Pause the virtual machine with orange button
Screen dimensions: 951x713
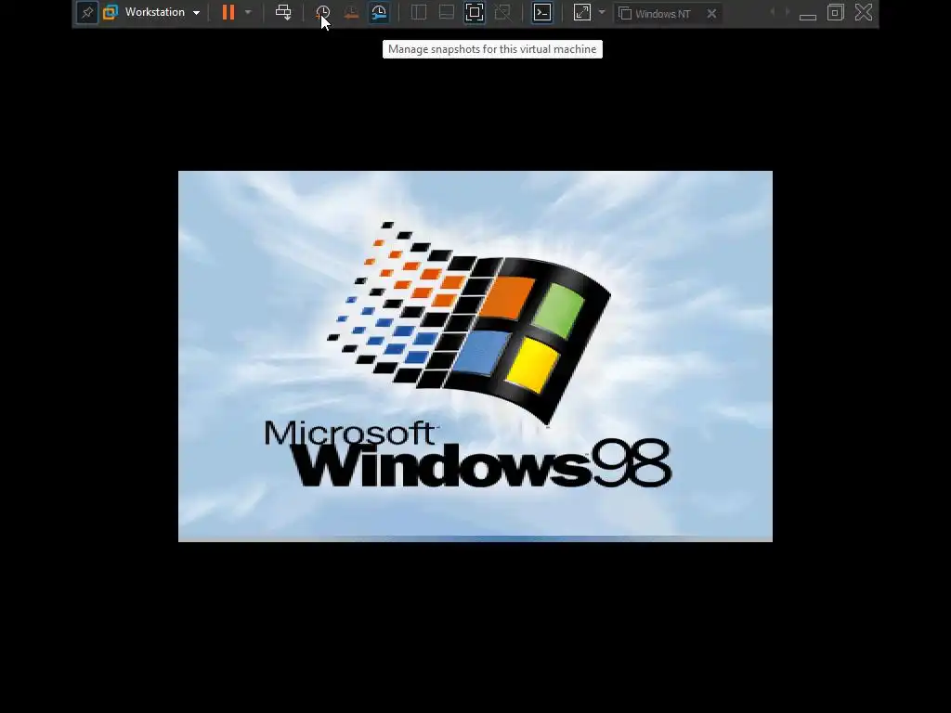tap(228, 12)
